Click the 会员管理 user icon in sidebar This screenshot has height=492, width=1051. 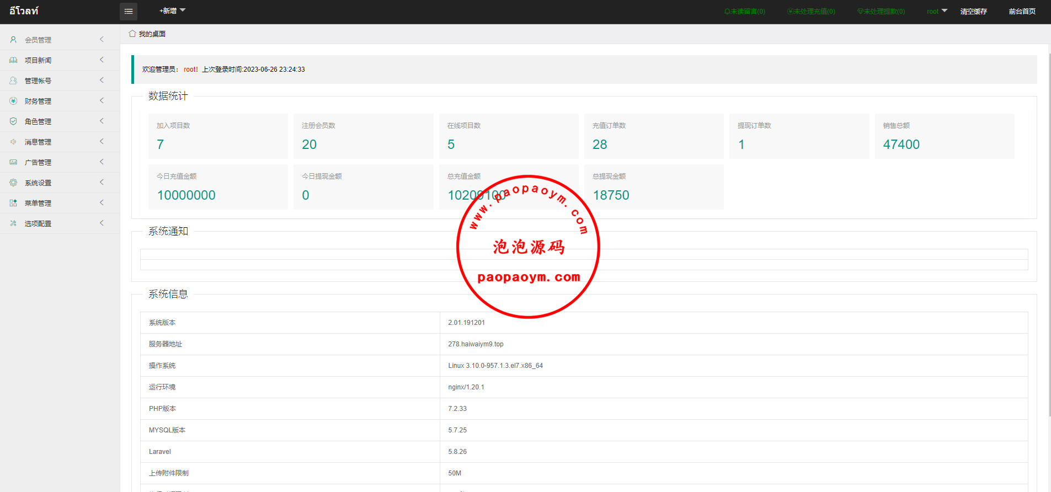(x=13, y=40)
